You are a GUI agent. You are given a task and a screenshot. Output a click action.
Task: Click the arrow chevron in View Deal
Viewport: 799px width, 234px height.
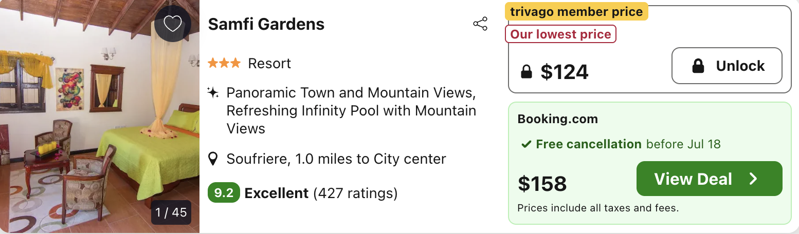coord(753,179)
